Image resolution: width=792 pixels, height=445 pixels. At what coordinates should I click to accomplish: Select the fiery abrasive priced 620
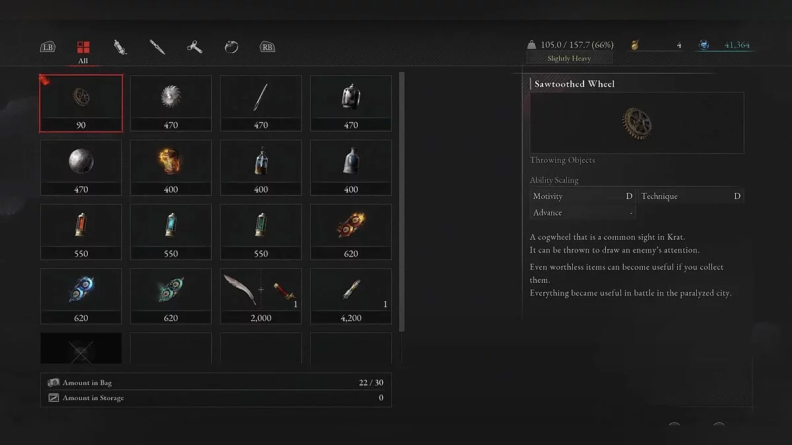[351, 231]
